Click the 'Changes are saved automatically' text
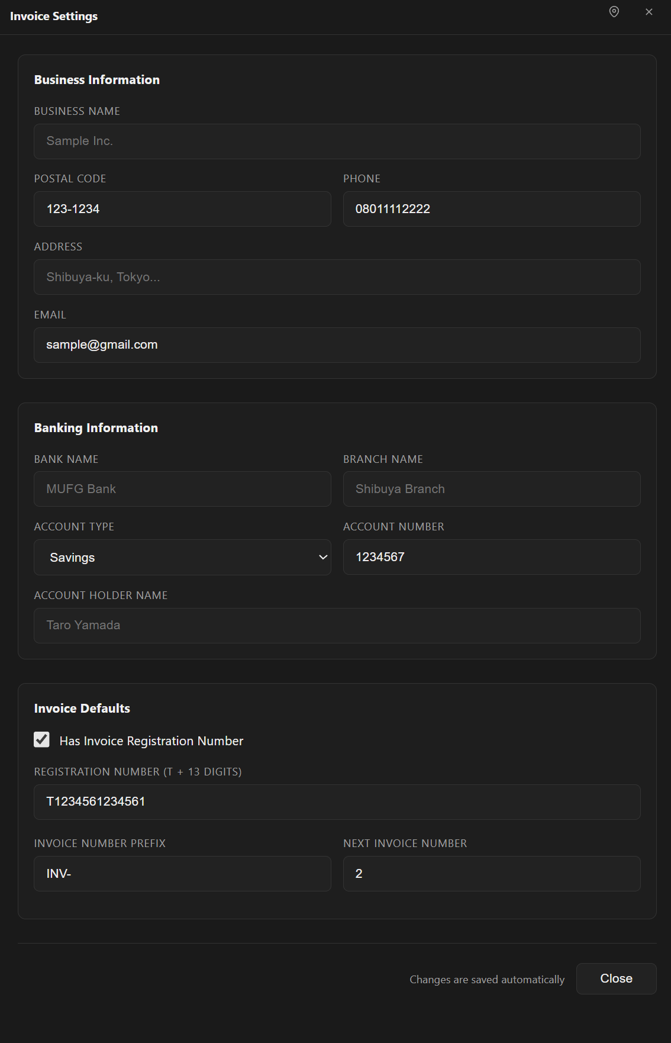The width and height of the screenshot is (671, 1043). tap(487, 980)
